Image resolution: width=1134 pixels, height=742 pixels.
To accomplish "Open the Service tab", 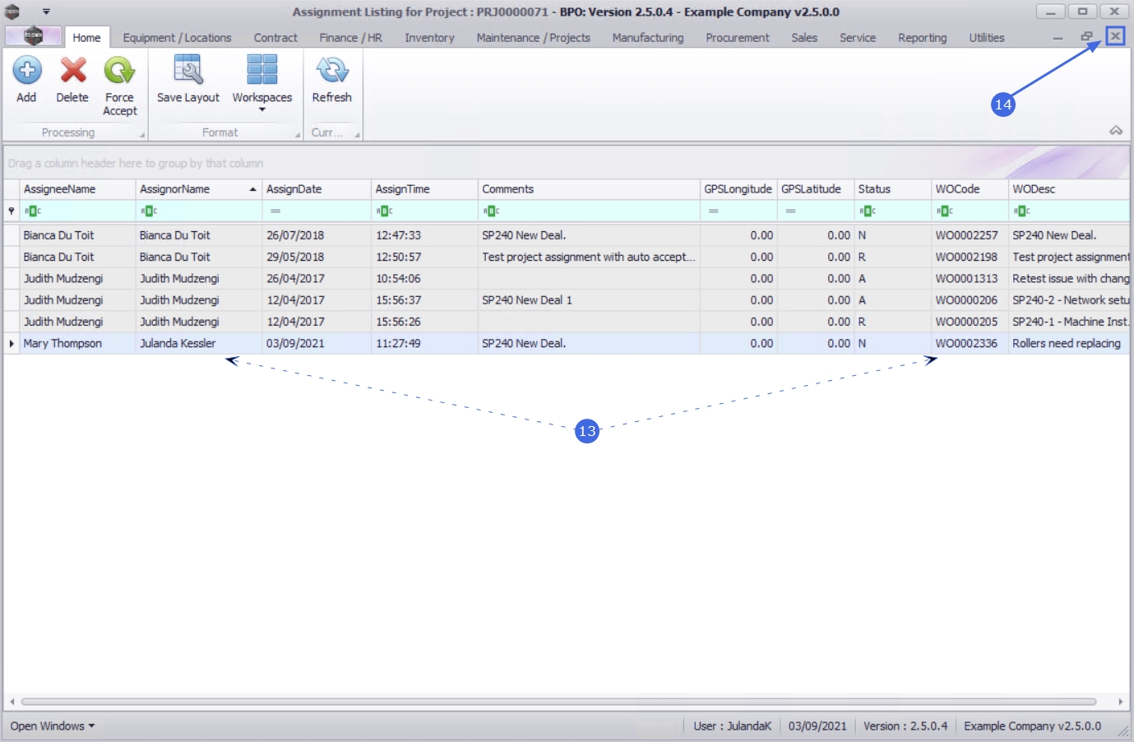I will click(x=858, y=38).
